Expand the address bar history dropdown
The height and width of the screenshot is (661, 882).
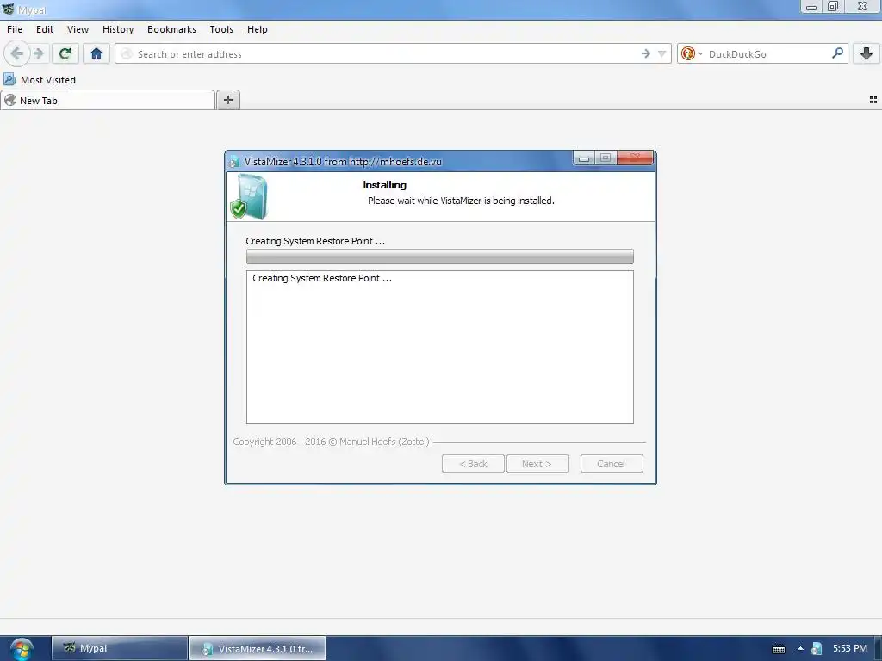tap(662, 54)
